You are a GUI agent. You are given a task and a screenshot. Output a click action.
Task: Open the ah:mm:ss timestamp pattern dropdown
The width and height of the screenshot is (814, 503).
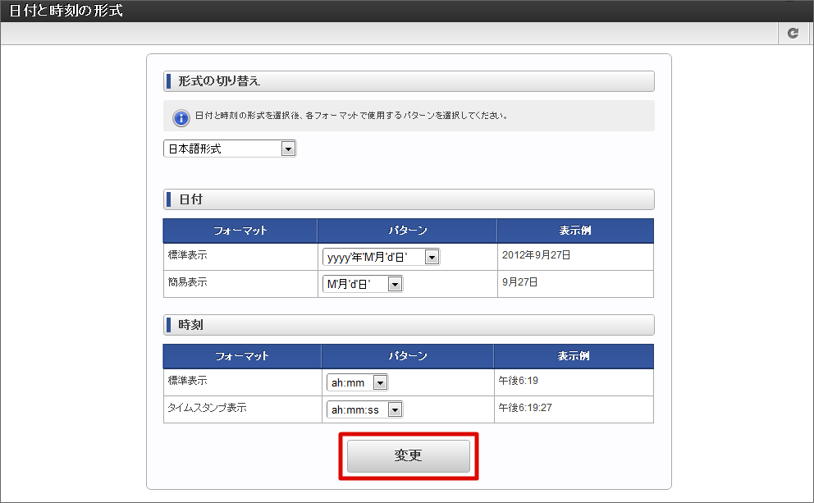[x=364, y=409]
